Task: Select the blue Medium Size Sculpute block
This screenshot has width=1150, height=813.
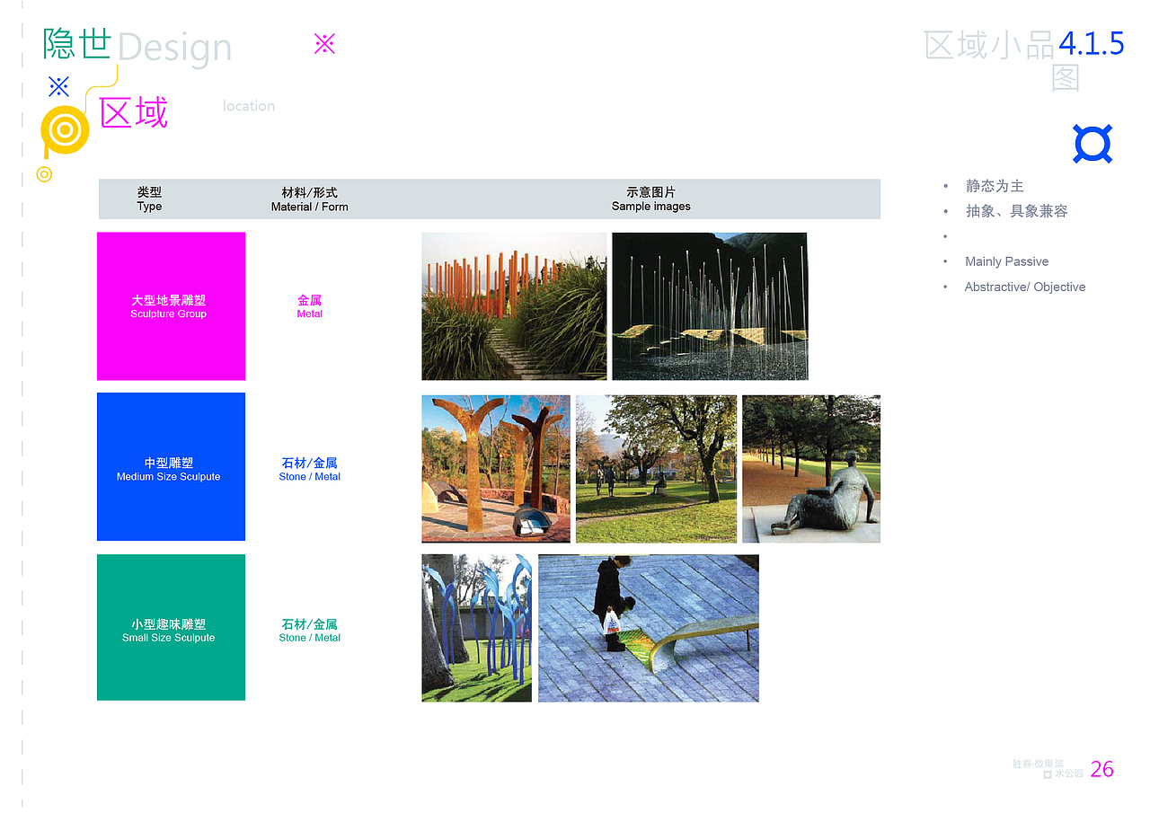Action: [x=171, y=467]
